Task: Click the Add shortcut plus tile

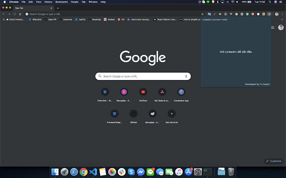Action: (172, 117)
